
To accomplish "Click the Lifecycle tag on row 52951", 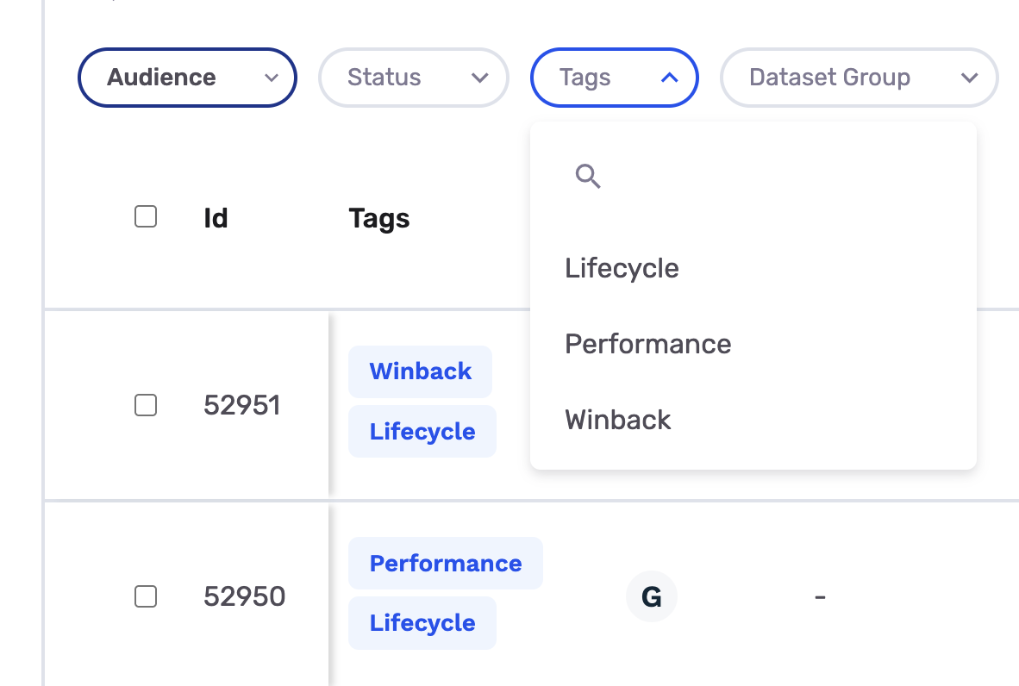I will (x=422, y=431).
